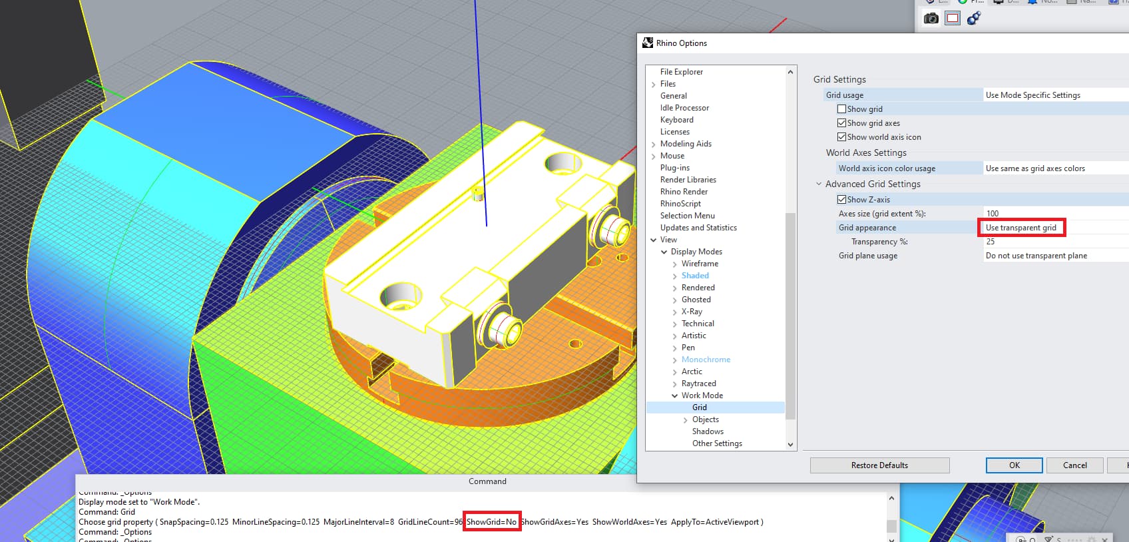Click the camera snapshot icon
1129x542 pixels.
tap(931, 19)
